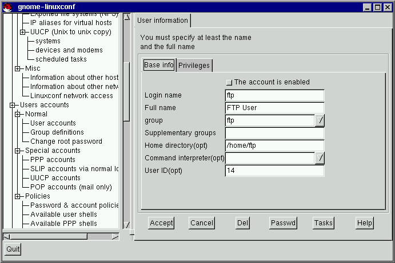
Task: Switch to the Privileges tab
Action: [194, 66]
